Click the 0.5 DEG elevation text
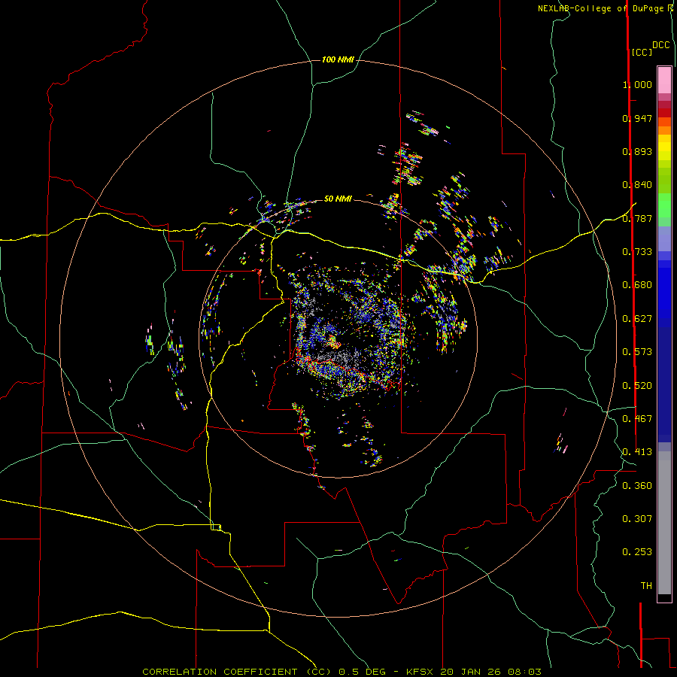This screenshot has height=677, width=677. click(x=362, y=672)
